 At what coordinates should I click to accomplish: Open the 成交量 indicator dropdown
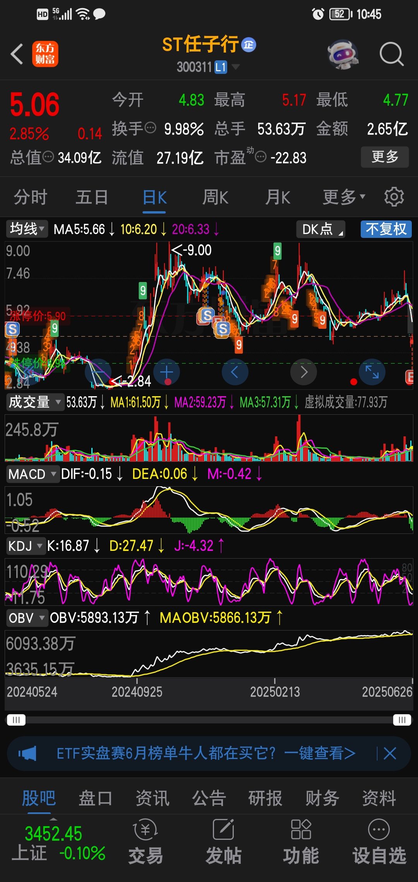[35, 402]
